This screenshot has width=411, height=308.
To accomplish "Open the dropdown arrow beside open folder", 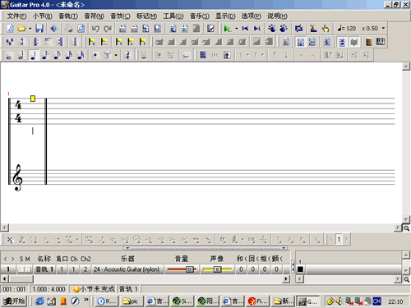I will (x=30, y=29).
